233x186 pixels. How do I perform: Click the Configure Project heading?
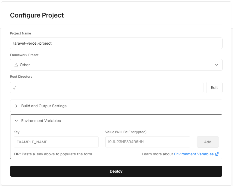(37, 15)
